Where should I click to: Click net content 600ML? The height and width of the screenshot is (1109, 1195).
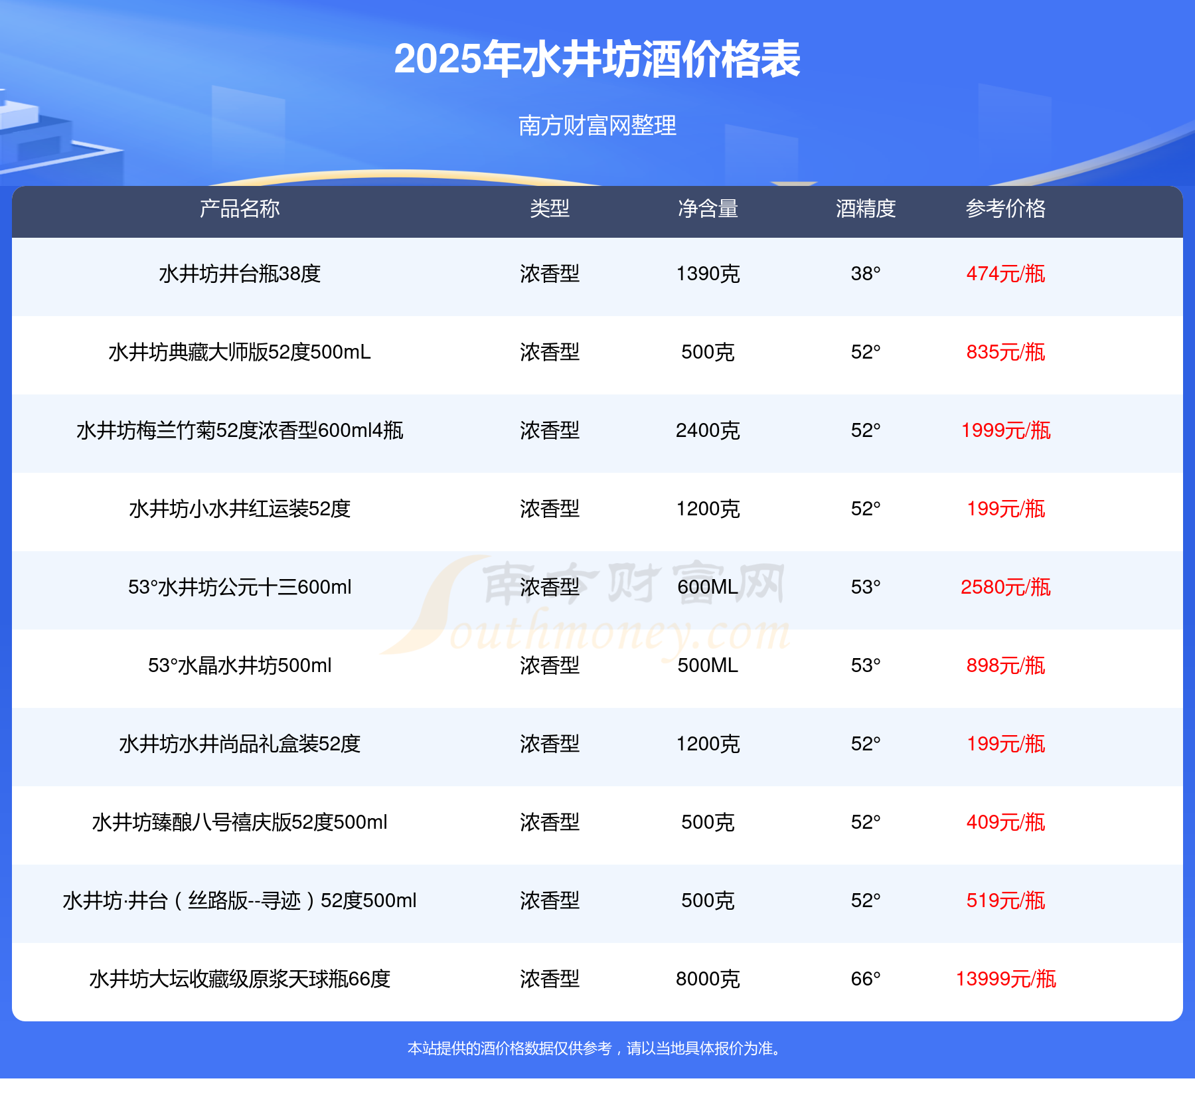click(x=708, y=587)
